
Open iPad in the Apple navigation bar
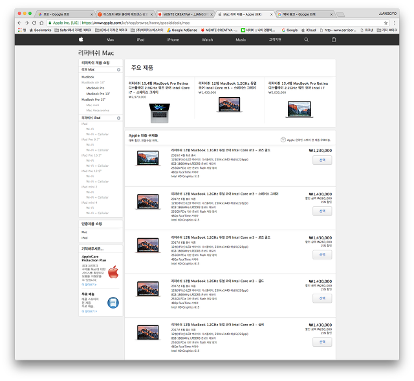point(140,39)
